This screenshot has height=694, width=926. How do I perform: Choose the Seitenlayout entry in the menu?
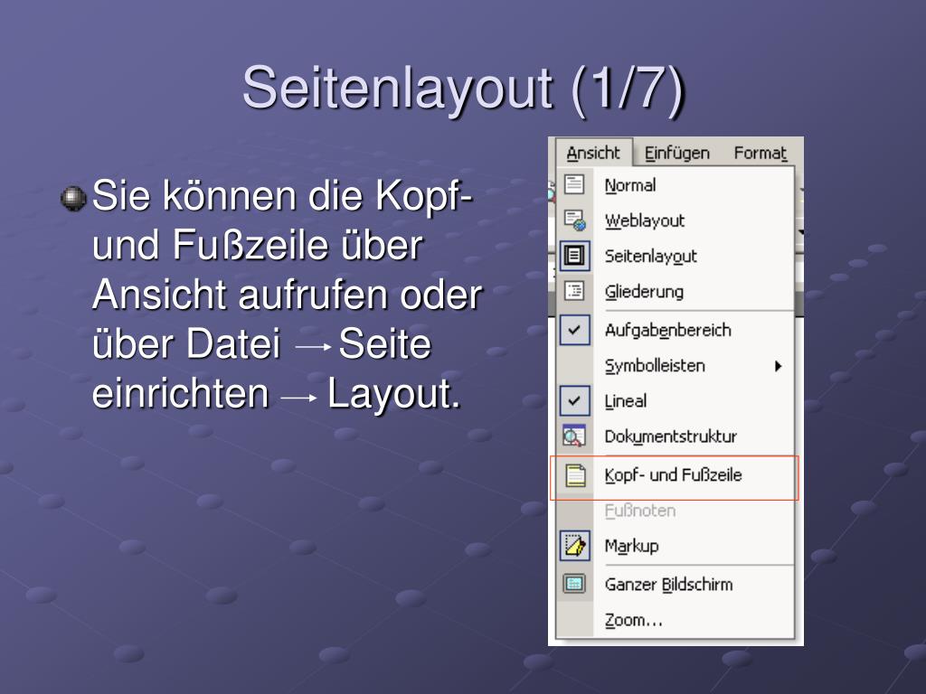675,256
